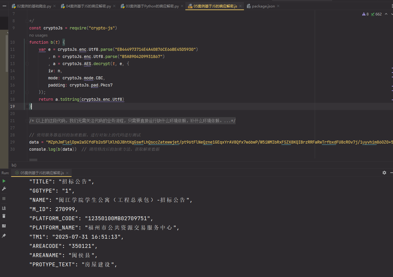Click the "M_ID": 270999 console line

(x=54, y=209)
